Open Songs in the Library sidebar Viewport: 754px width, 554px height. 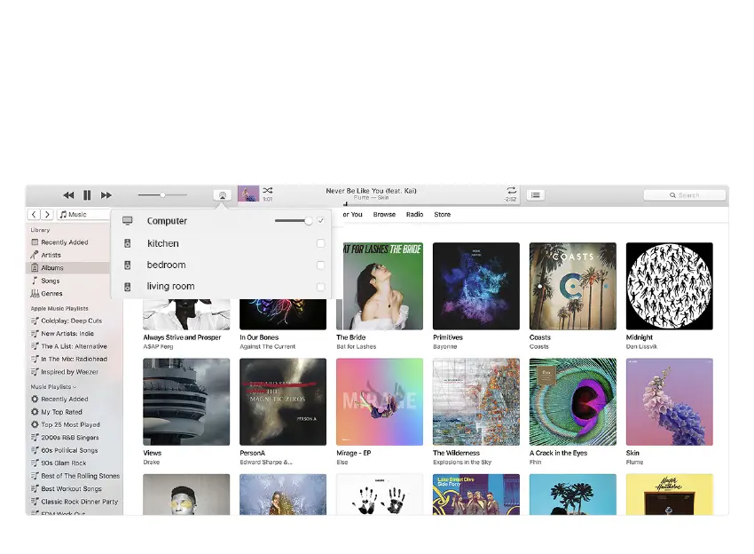click(50, 281)
